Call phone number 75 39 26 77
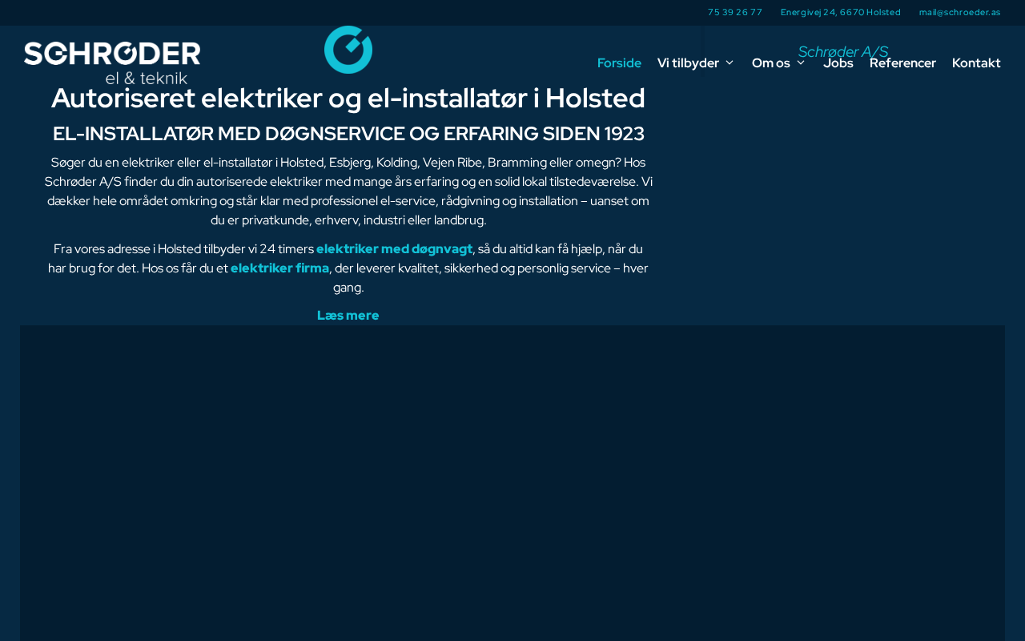Screen dimensions: 1025x641 click(735, 12)
